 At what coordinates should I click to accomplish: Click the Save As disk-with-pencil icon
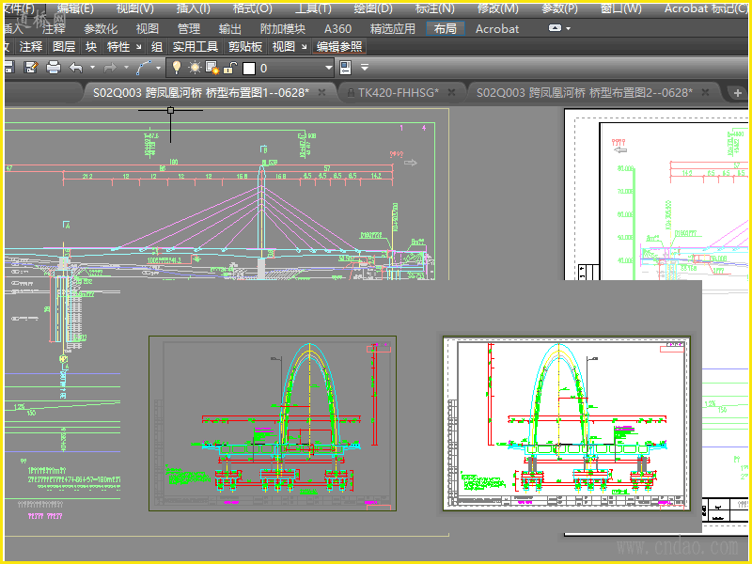coord(31,68)
